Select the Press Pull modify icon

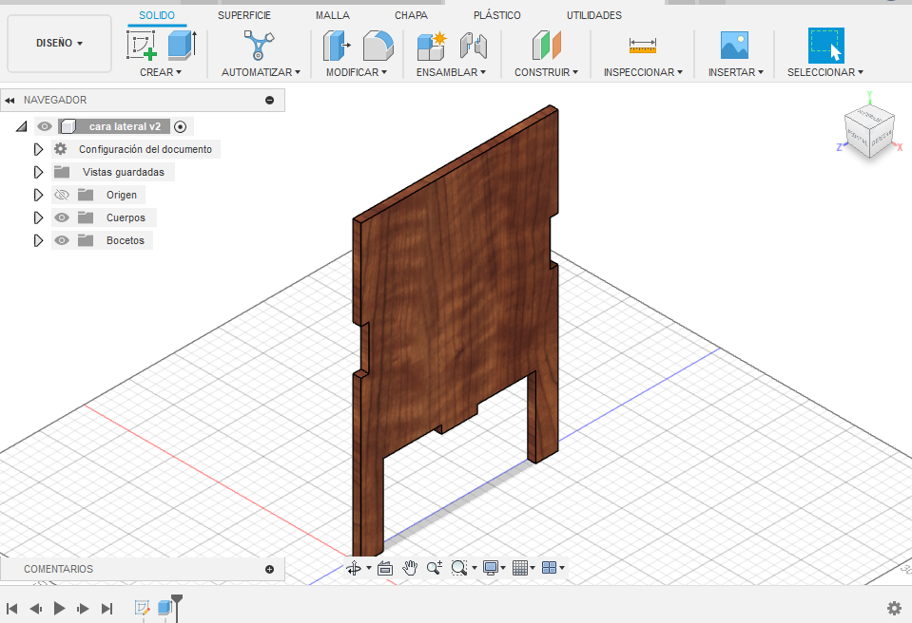(336, 45)
